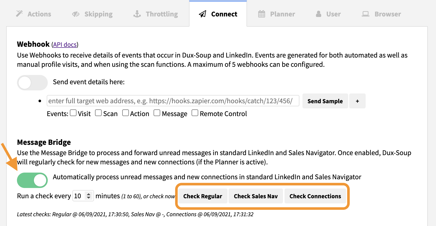Tick the Message event checkbox

point(157,113)
